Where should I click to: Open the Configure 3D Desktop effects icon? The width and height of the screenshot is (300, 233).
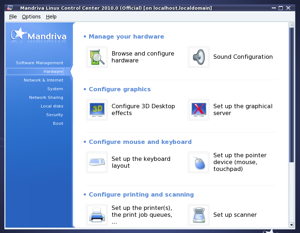coord(97,110)
